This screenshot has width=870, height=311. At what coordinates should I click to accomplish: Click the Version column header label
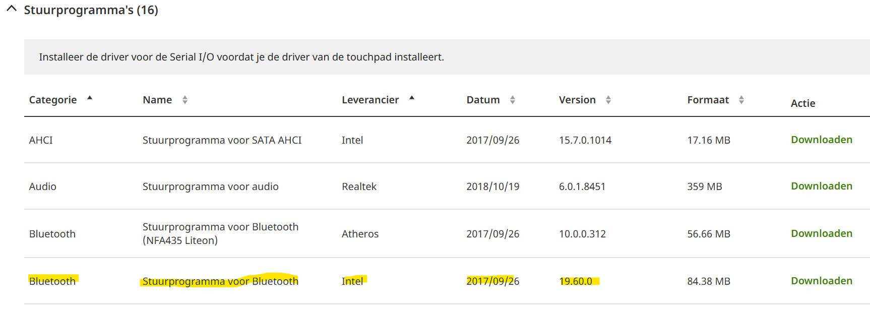click(577, 100)
